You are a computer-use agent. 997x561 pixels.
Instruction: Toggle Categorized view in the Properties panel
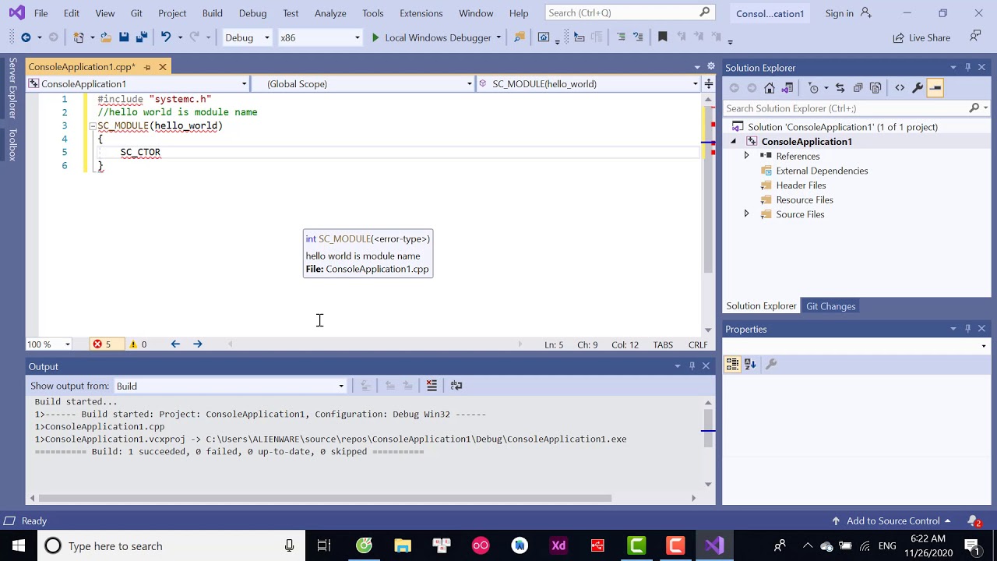click(x=732, y=364)
